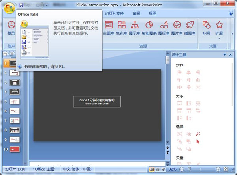Viewport: 237px width, 175px height.
Task: Select slide 2 thumbnail
Action: (x=15, y=73)
